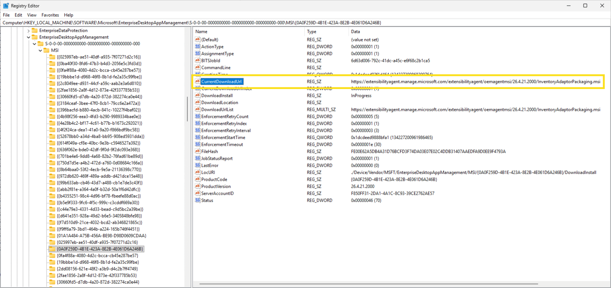This screenshot has height=288, width=611.
Task: Click folder icon of {{0ba40f30-8fd6-47b3-b4d3-2056e5c3fd3d}}
Action: [52, 64]
